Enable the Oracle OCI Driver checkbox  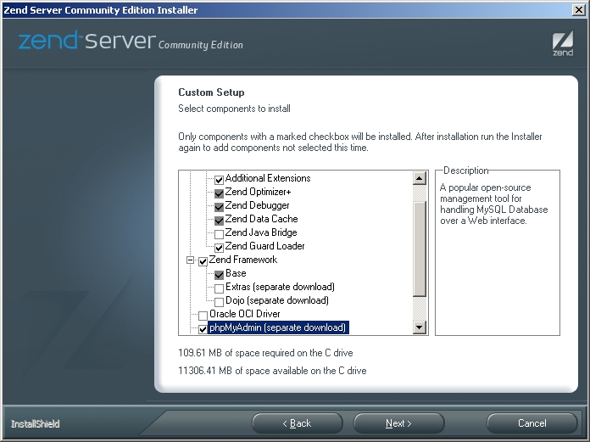click(x=203, y=315)
